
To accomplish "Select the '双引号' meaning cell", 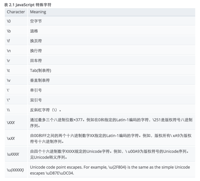I will [111, 100].
